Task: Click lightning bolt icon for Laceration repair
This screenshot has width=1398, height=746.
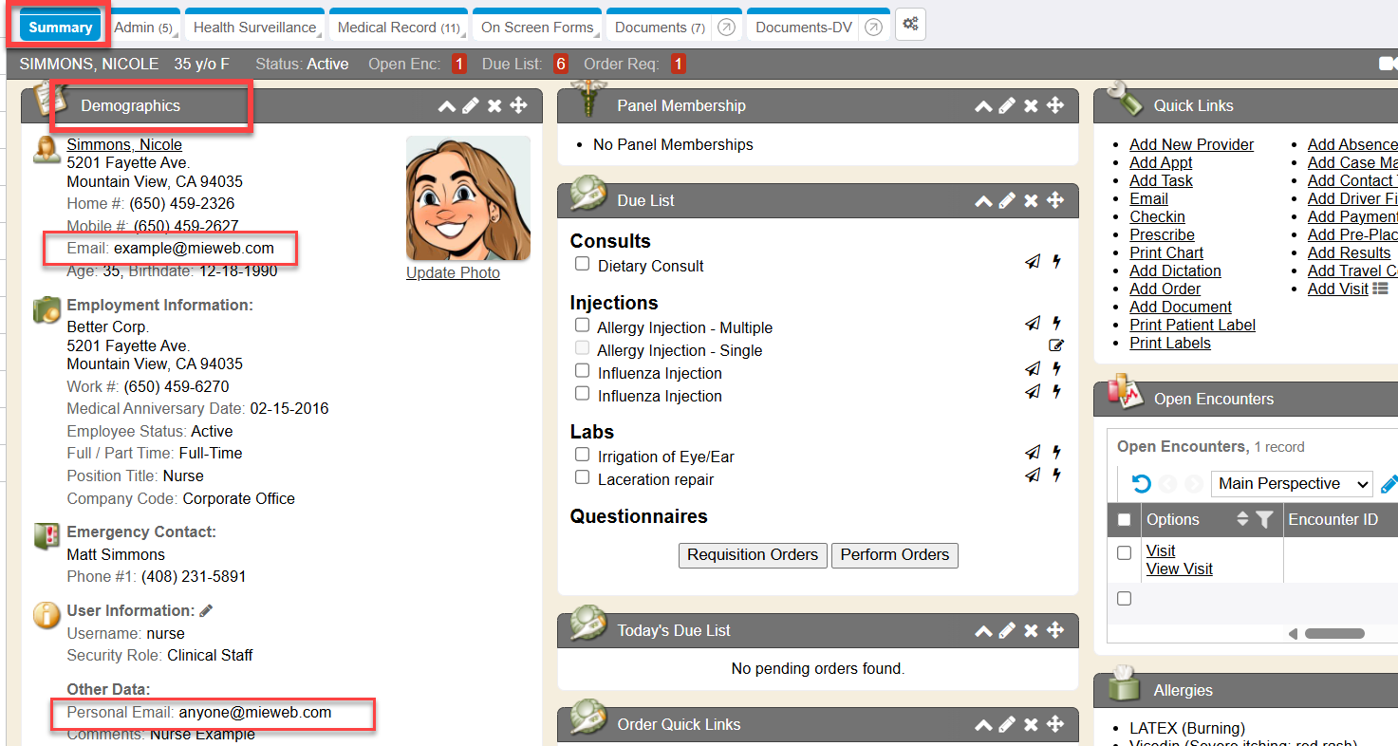Action: point(1056,476)
